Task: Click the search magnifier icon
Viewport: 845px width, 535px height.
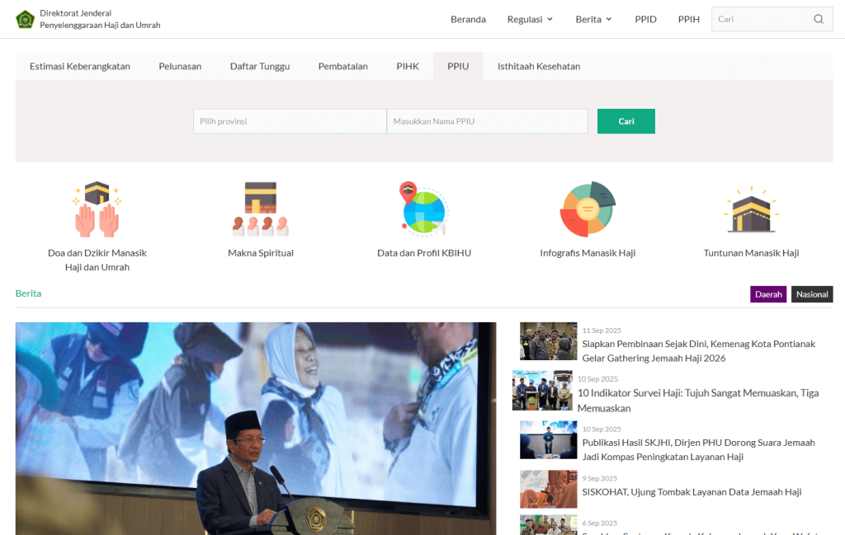Action: (x=818, y=19)
